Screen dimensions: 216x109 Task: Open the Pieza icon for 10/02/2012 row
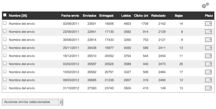[x=208, y=72]
